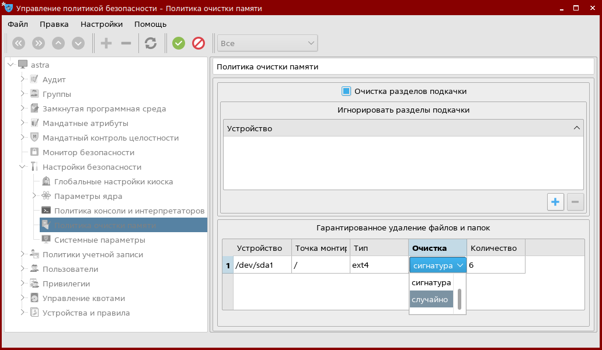
Task: Click the toolbar plus add icon
Action: (106, 43)
